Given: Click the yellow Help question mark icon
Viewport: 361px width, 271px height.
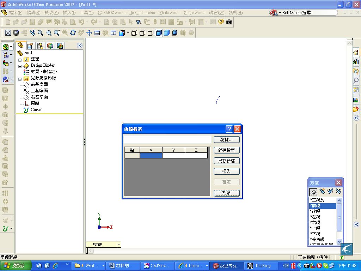Looking at the screenshot, I should pos(221,22).
